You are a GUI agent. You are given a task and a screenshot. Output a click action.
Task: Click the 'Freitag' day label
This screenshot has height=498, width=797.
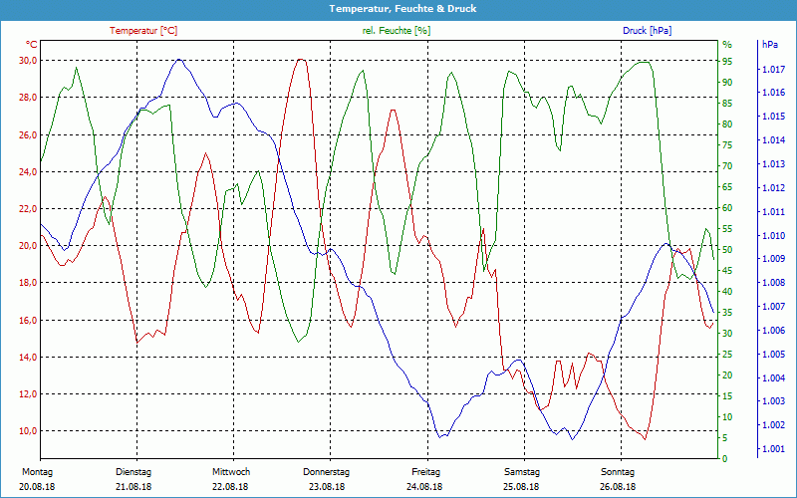426,472
